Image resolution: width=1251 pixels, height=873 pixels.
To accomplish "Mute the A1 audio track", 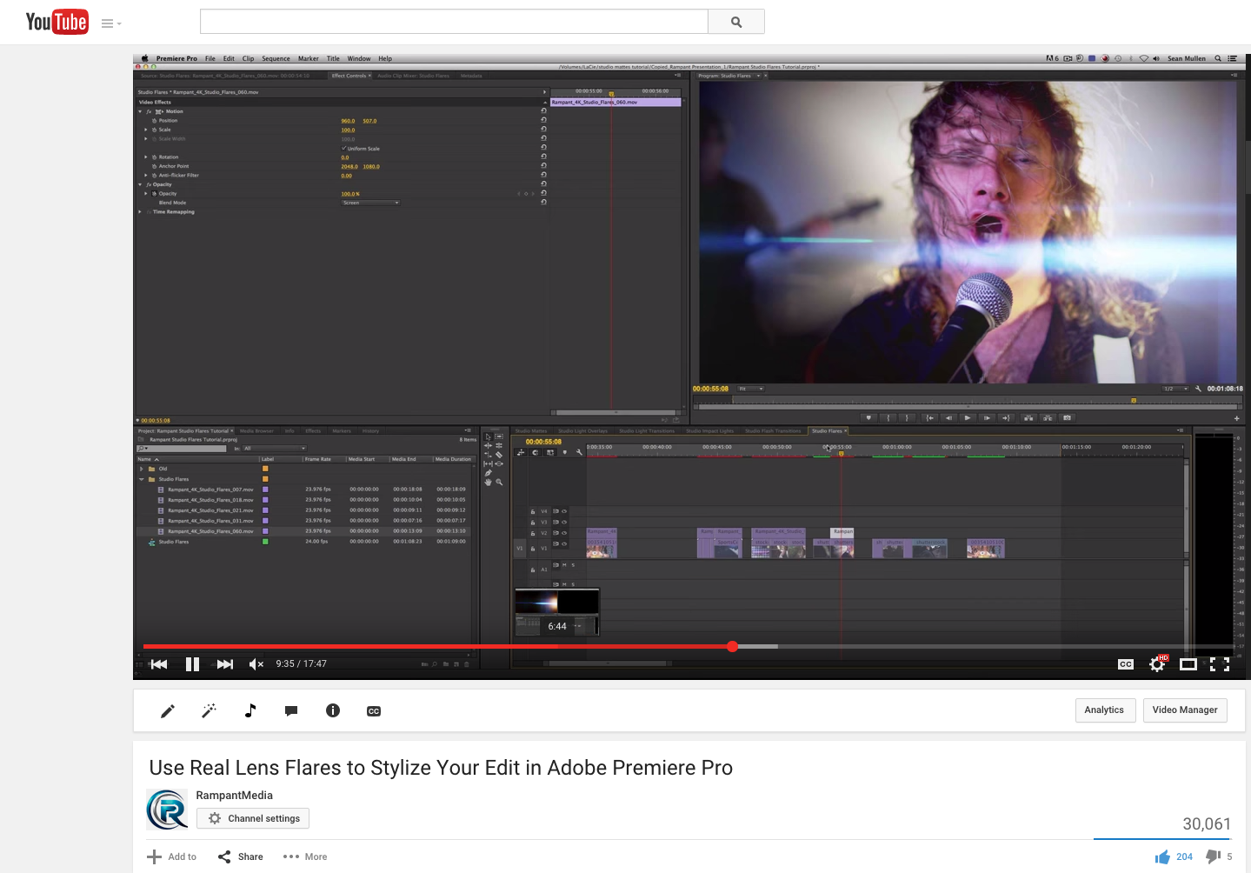I will pos(564,565).
